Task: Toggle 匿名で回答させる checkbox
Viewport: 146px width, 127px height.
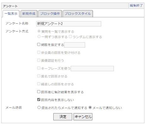Action: click(x=39, y=76)
